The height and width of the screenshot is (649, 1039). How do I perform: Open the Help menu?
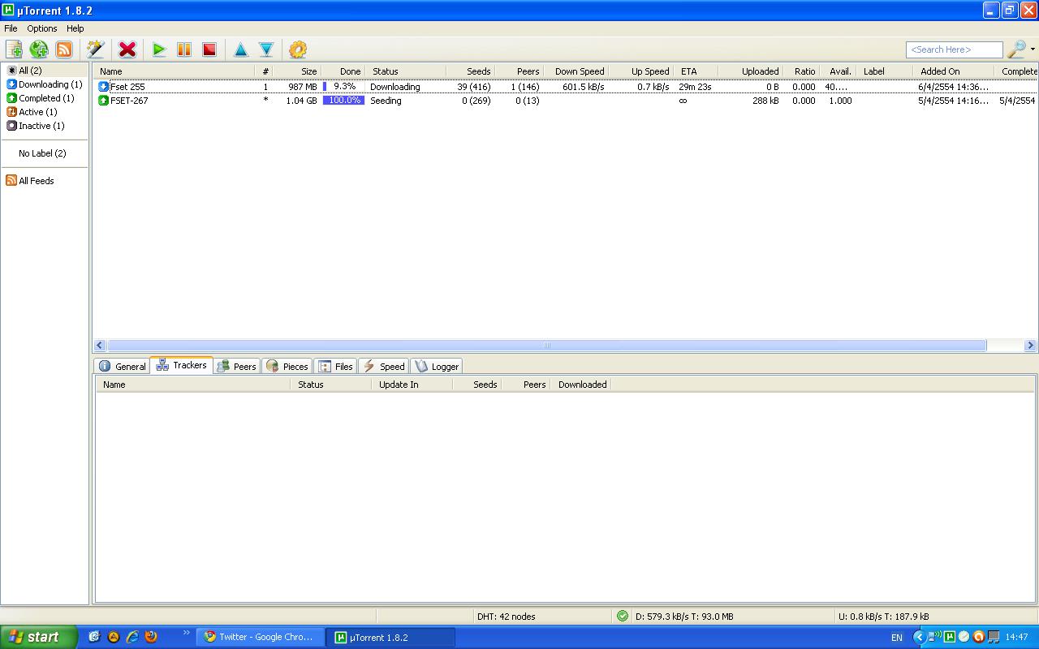75,28
